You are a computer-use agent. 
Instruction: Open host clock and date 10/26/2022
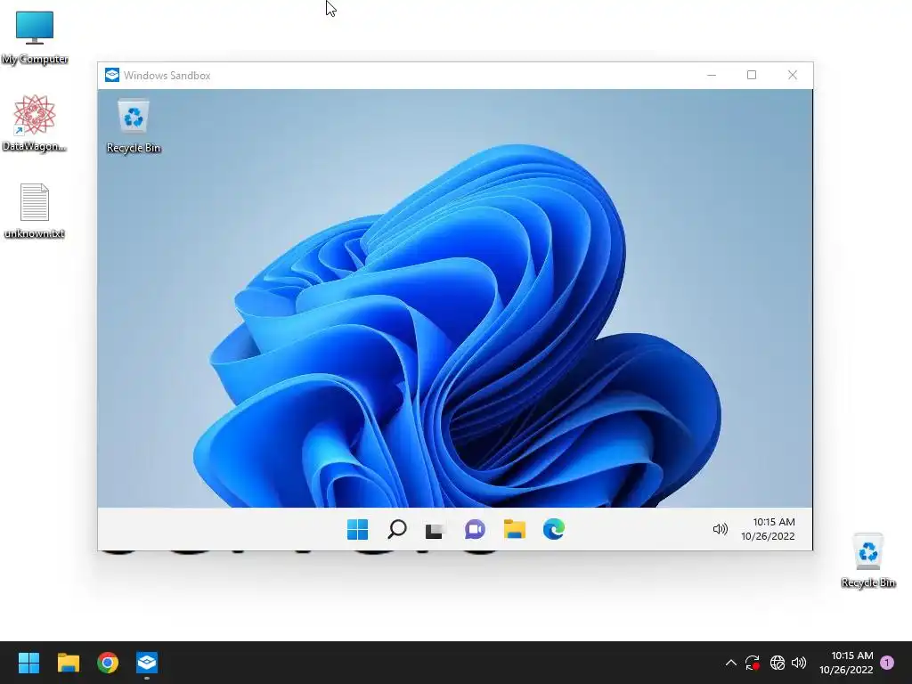point(846,663)
